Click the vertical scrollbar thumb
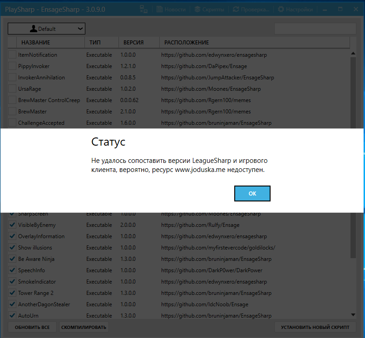The height and width of the screenshot is (338, 365). 353,157
